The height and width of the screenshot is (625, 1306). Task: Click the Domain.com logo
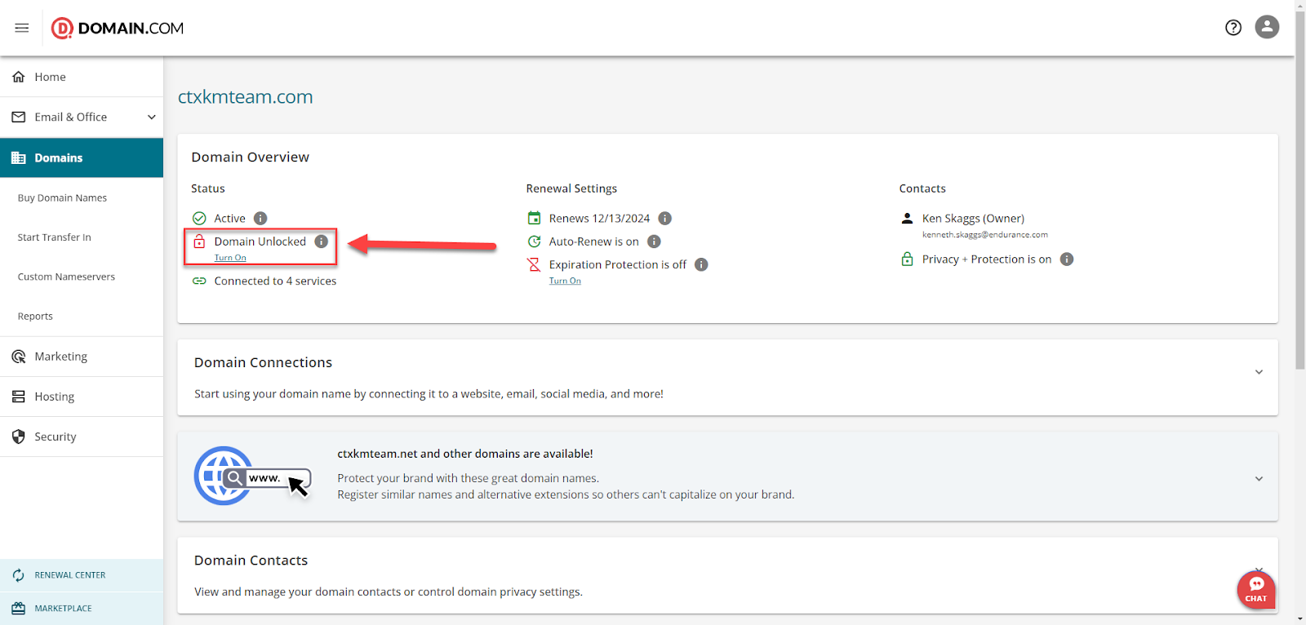click(x=118, y=29)
